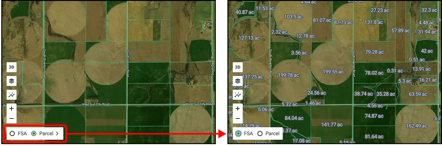Pick the 127.13 ac circular field
The width and height of the screenshot is (442, 146).
(249, 38)
